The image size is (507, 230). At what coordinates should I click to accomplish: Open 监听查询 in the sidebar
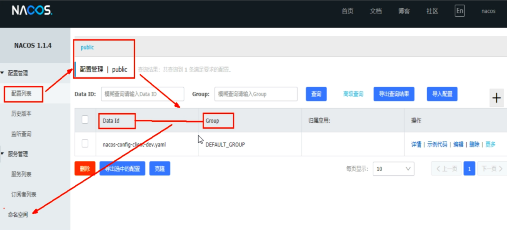[21, 134]
